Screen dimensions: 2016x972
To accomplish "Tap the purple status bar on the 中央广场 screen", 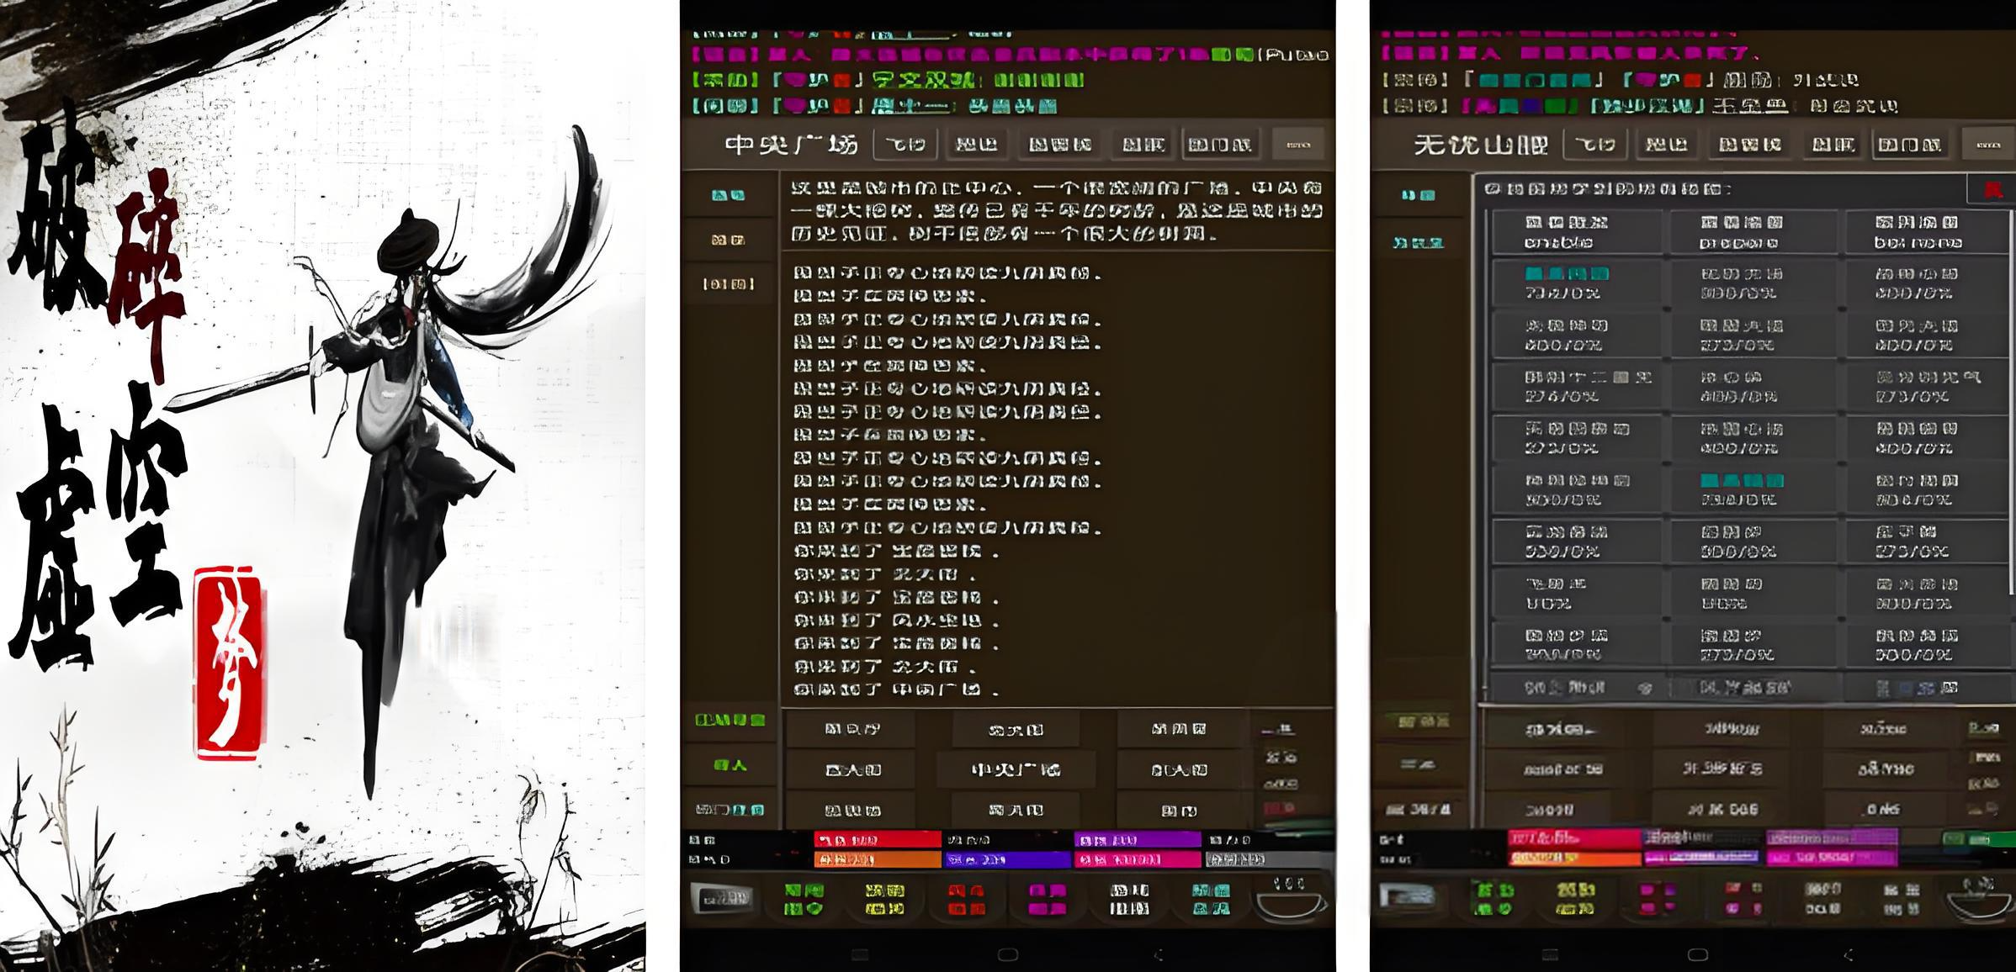I will (x=1137, y=840).
